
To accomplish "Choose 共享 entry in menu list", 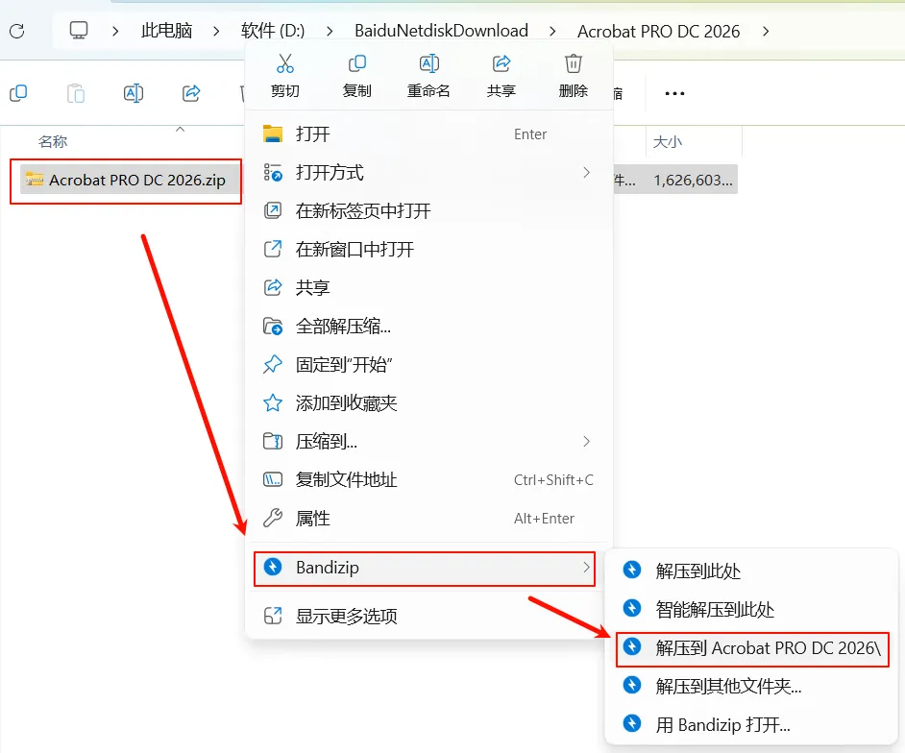I will 428,287.
